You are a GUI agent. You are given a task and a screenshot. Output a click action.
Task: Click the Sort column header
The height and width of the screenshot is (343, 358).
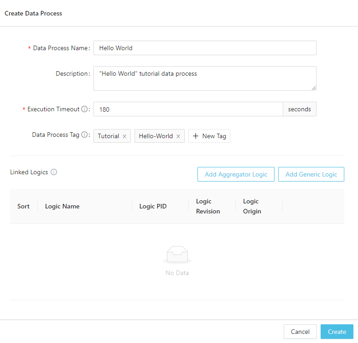pyautogui.click(x=23, y=207)
